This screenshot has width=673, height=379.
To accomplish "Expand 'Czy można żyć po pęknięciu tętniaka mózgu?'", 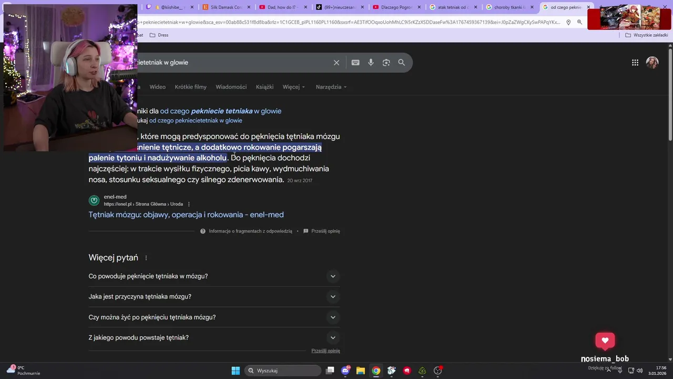I will pos(214,317).
